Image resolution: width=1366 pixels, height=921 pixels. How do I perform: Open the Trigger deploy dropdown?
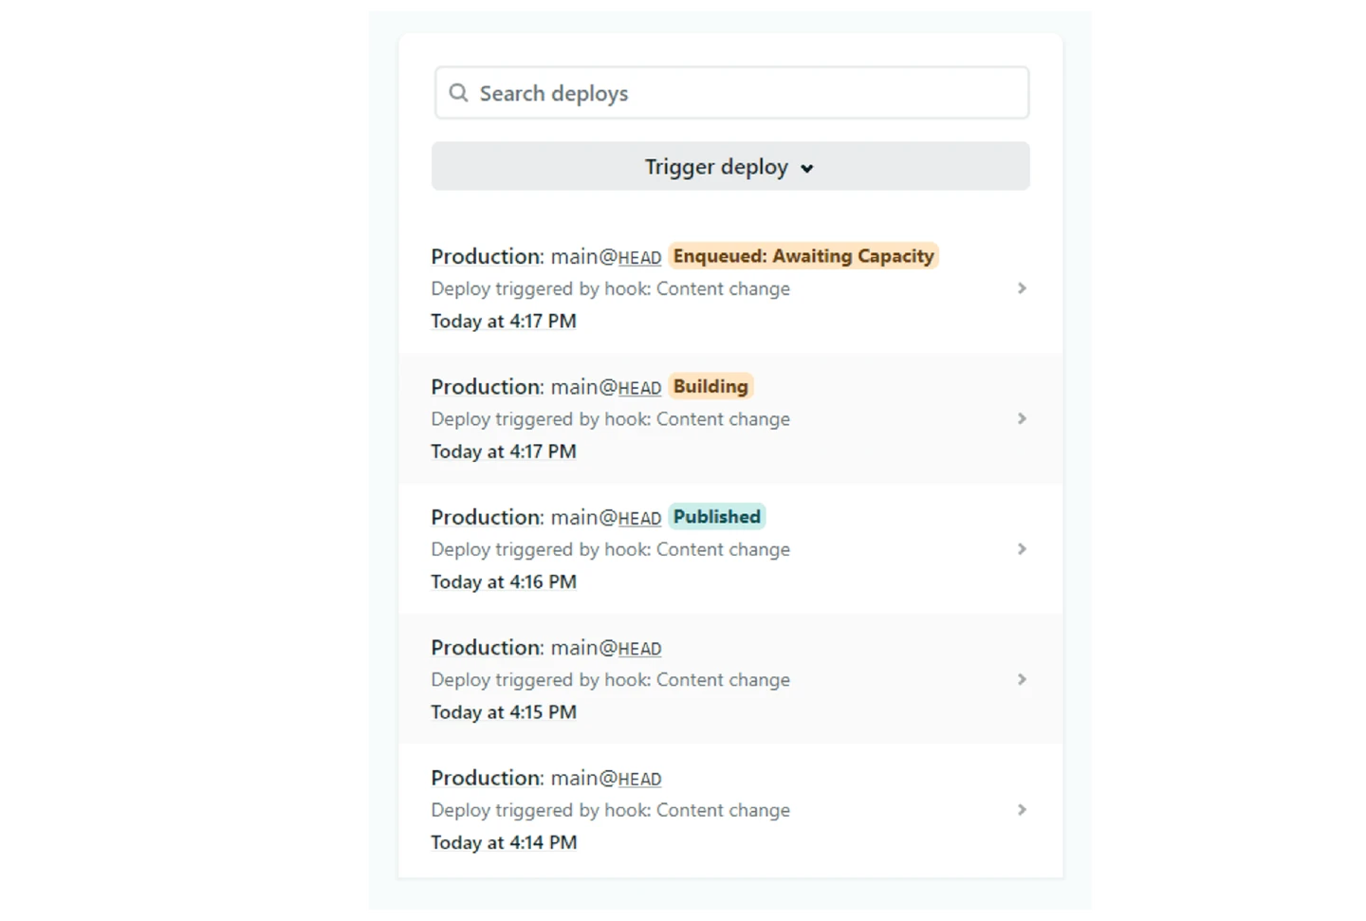(716, 167)
